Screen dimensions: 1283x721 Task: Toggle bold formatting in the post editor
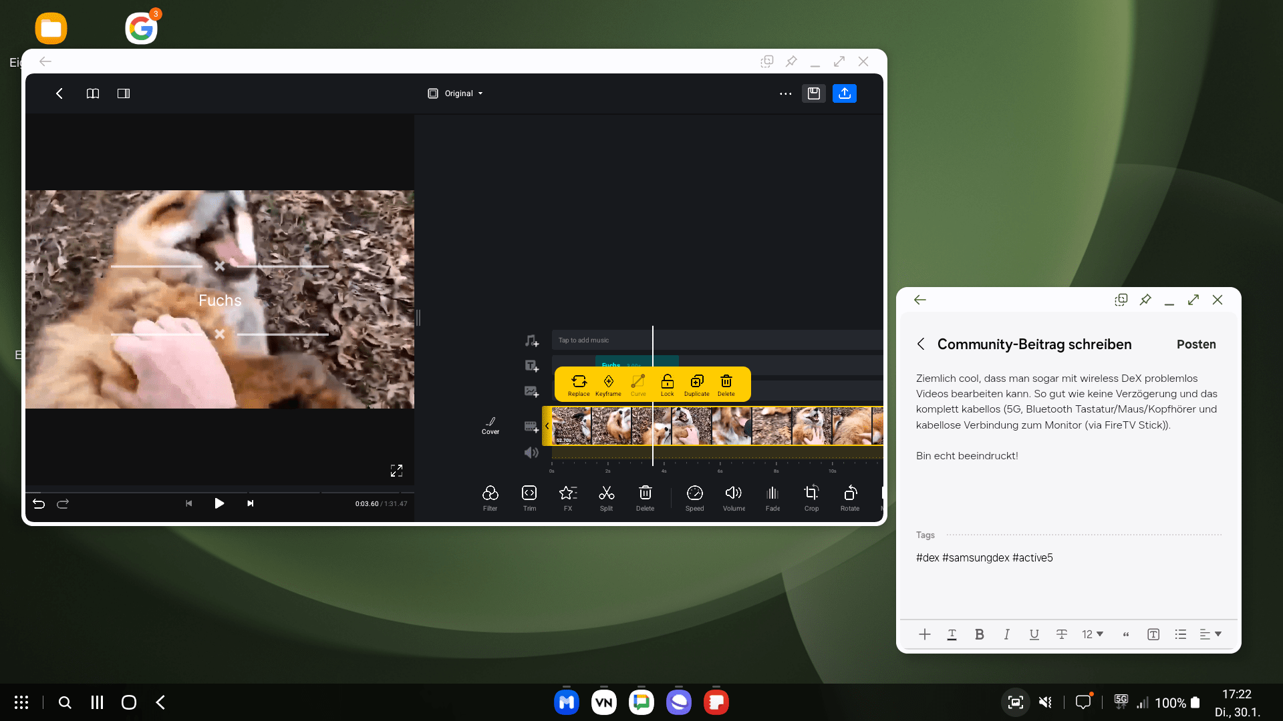(979, 634)
